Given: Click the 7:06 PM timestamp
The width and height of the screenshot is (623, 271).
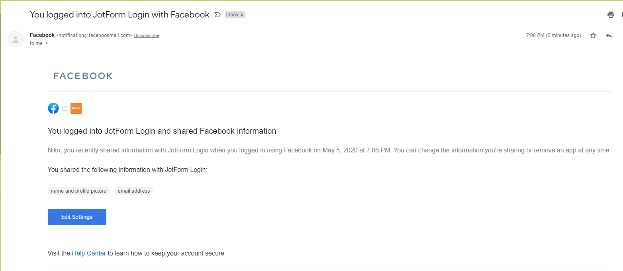Looking at the screenshot, I should click(x=553, y=35).
